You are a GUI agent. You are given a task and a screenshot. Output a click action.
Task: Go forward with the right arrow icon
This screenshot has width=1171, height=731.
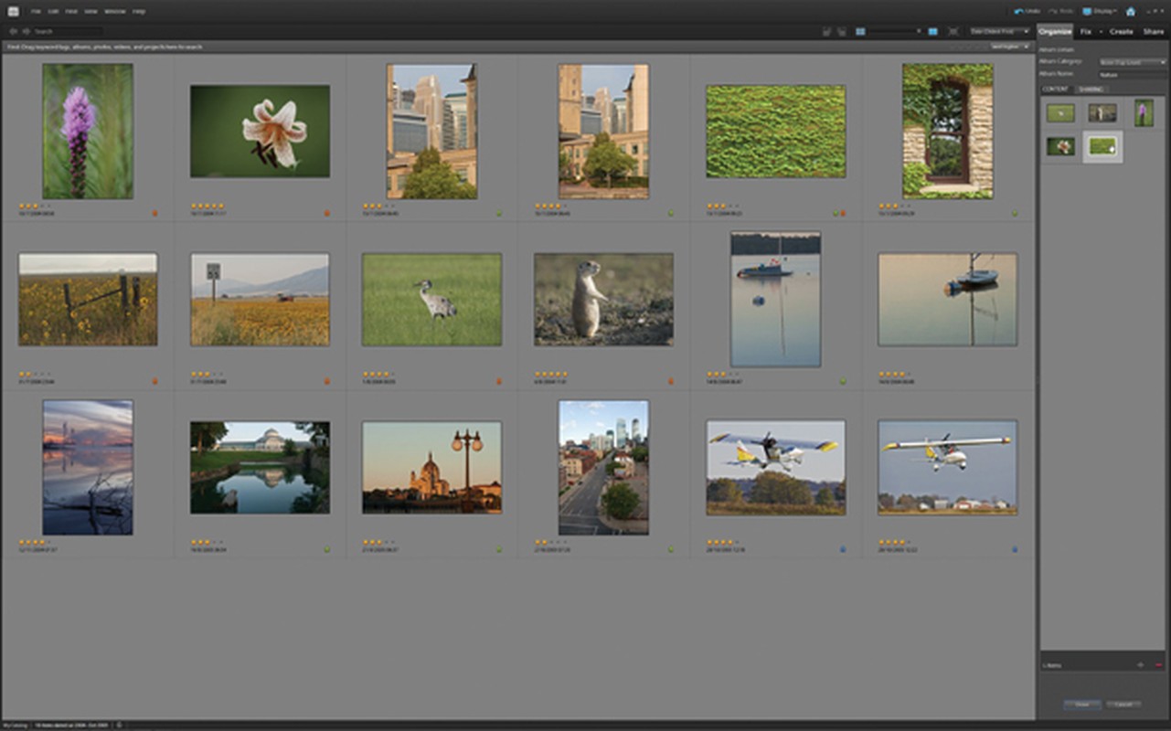26,31
